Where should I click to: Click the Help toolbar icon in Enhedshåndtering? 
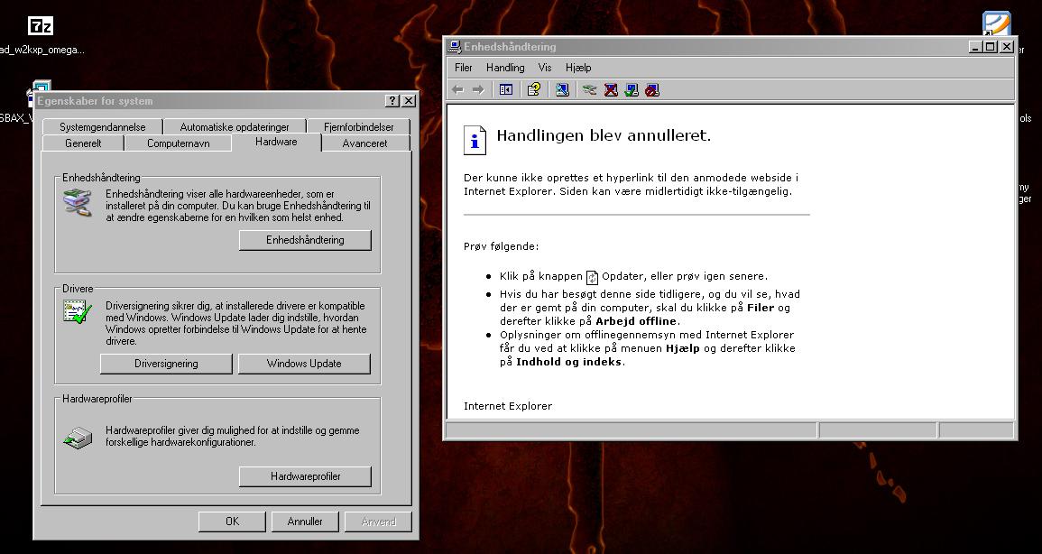click(x=533, y=89)
